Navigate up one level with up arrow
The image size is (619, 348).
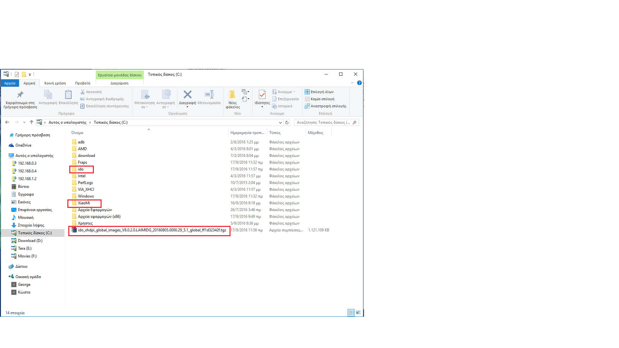pos(31,122)
